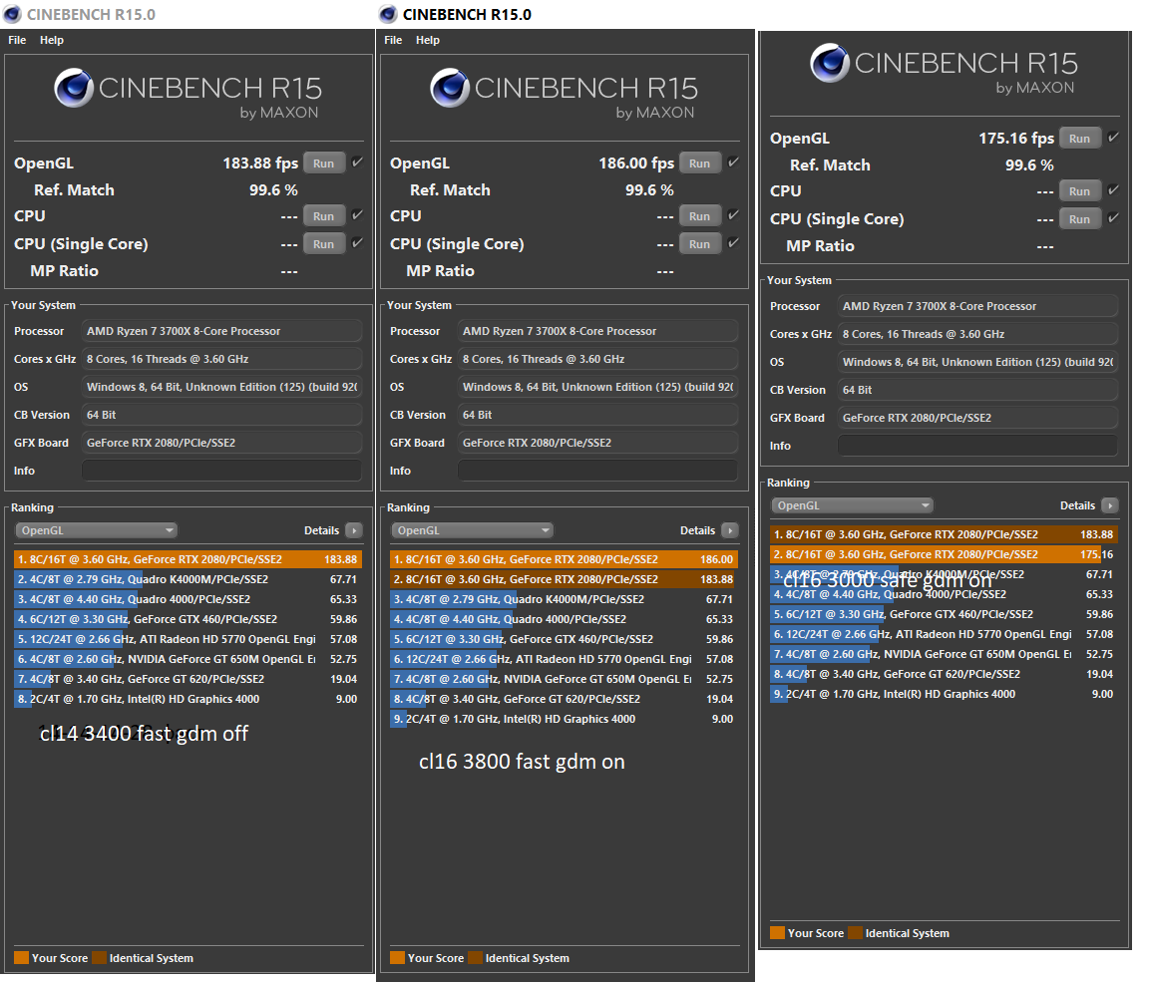
Task: Click Cinebench app icon in left title bar
Action: tap(12, 14)
